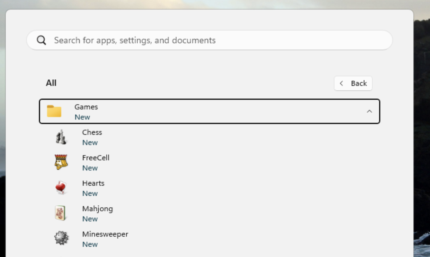Click the heart icon next to Hearts
Viewport: 430px width, 257px height.
coord(61,188)
